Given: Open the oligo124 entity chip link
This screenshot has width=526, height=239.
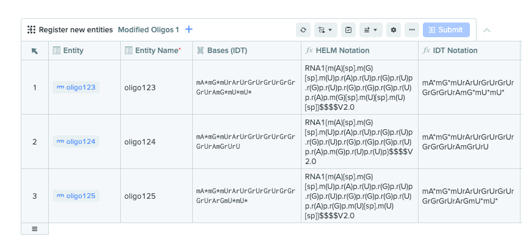Looking at the screenshot, I should point(76,141).
